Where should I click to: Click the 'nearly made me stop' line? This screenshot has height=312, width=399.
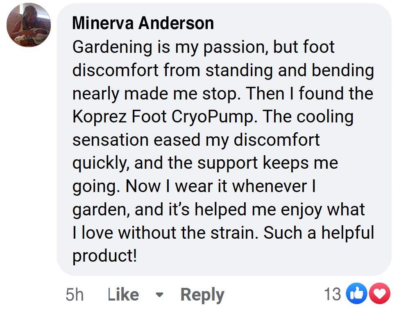[223, 94]
